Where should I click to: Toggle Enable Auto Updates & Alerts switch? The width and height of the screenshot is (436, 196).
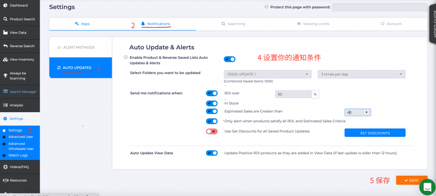229,59
